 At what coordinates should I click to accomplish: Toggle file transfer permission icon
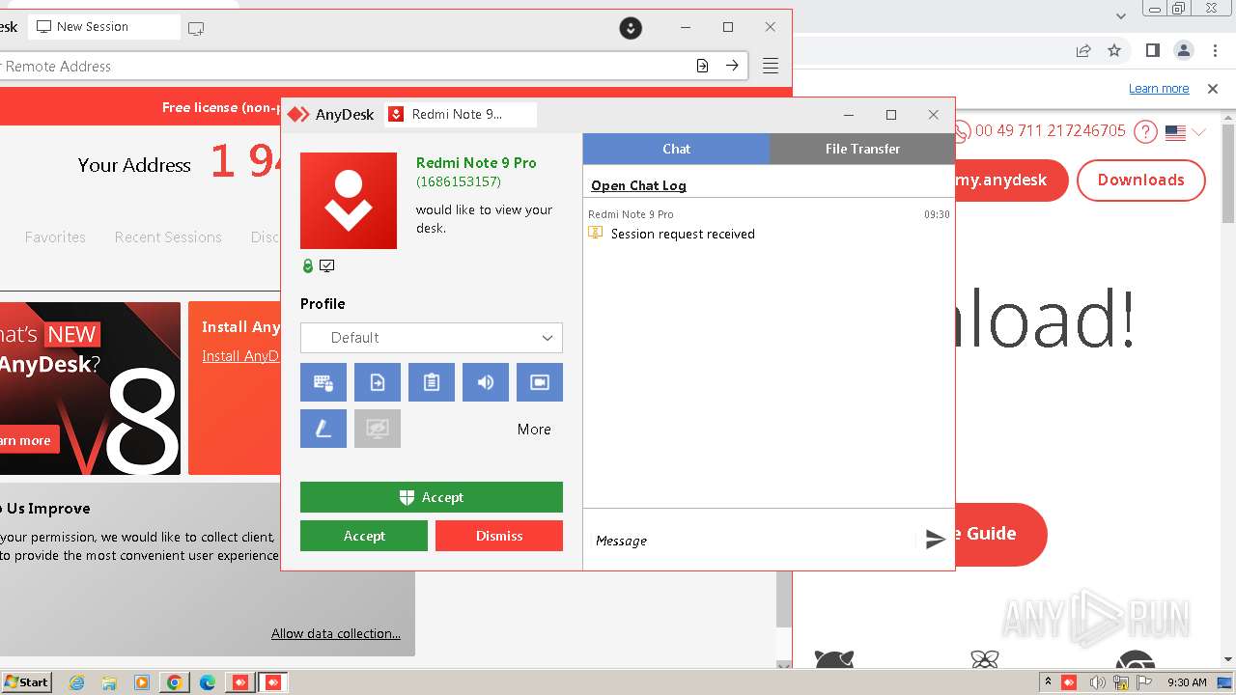(378, 382)
